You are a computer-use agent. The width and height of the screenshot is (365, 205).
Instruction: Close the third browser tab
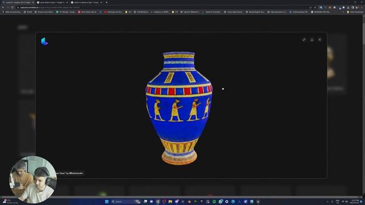coord(101,2)
